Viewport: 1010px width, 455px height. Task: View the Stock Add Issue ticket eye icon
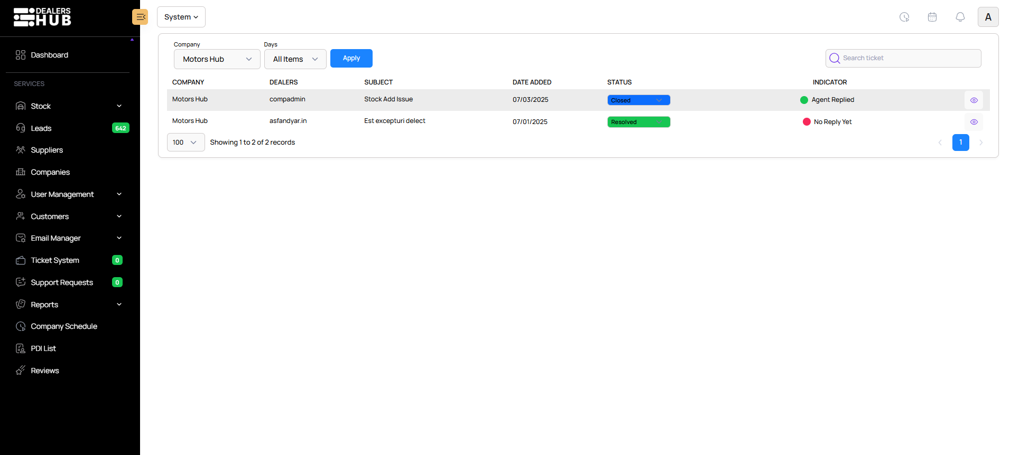(x=974, y=100)
